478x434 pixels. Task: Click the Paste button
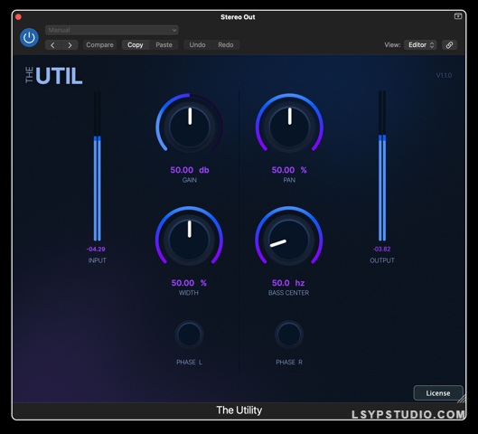[x=164, y=45]
